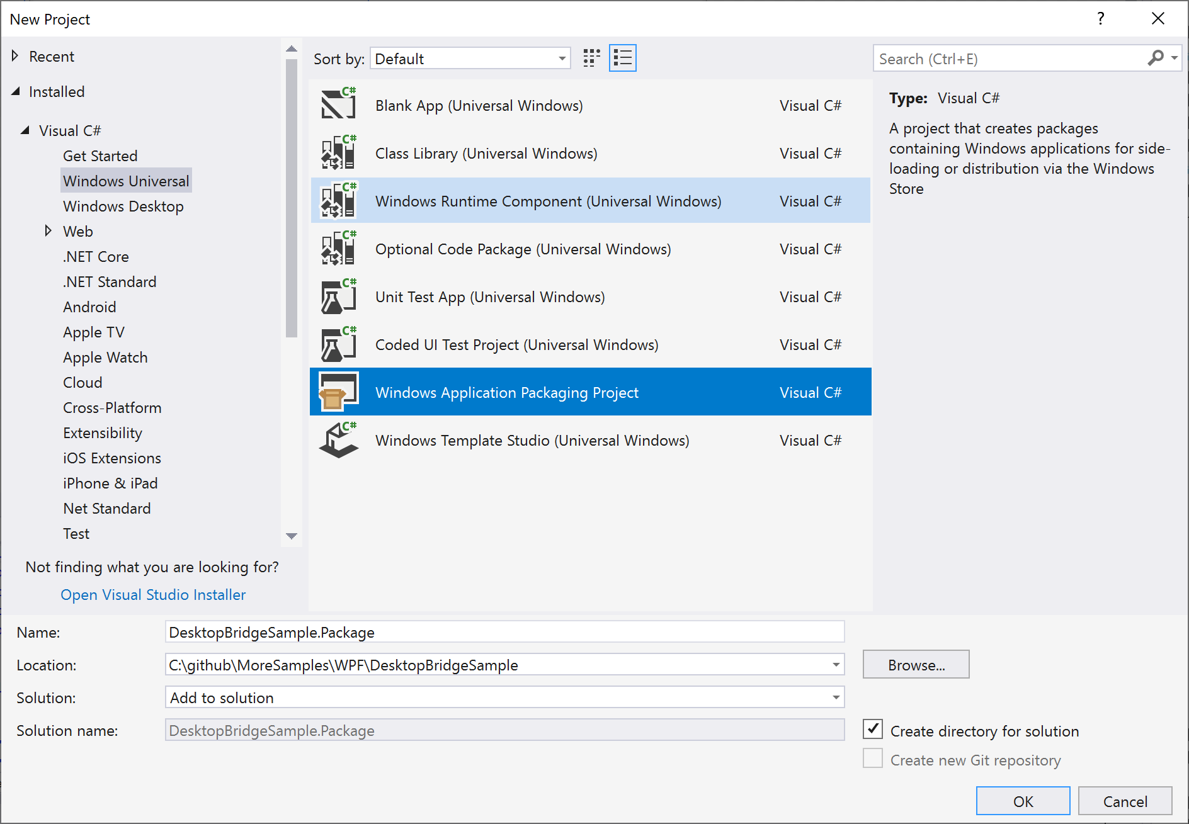Click Optional Code Package template icon
Screen dimensions: 1189x824
339,248
